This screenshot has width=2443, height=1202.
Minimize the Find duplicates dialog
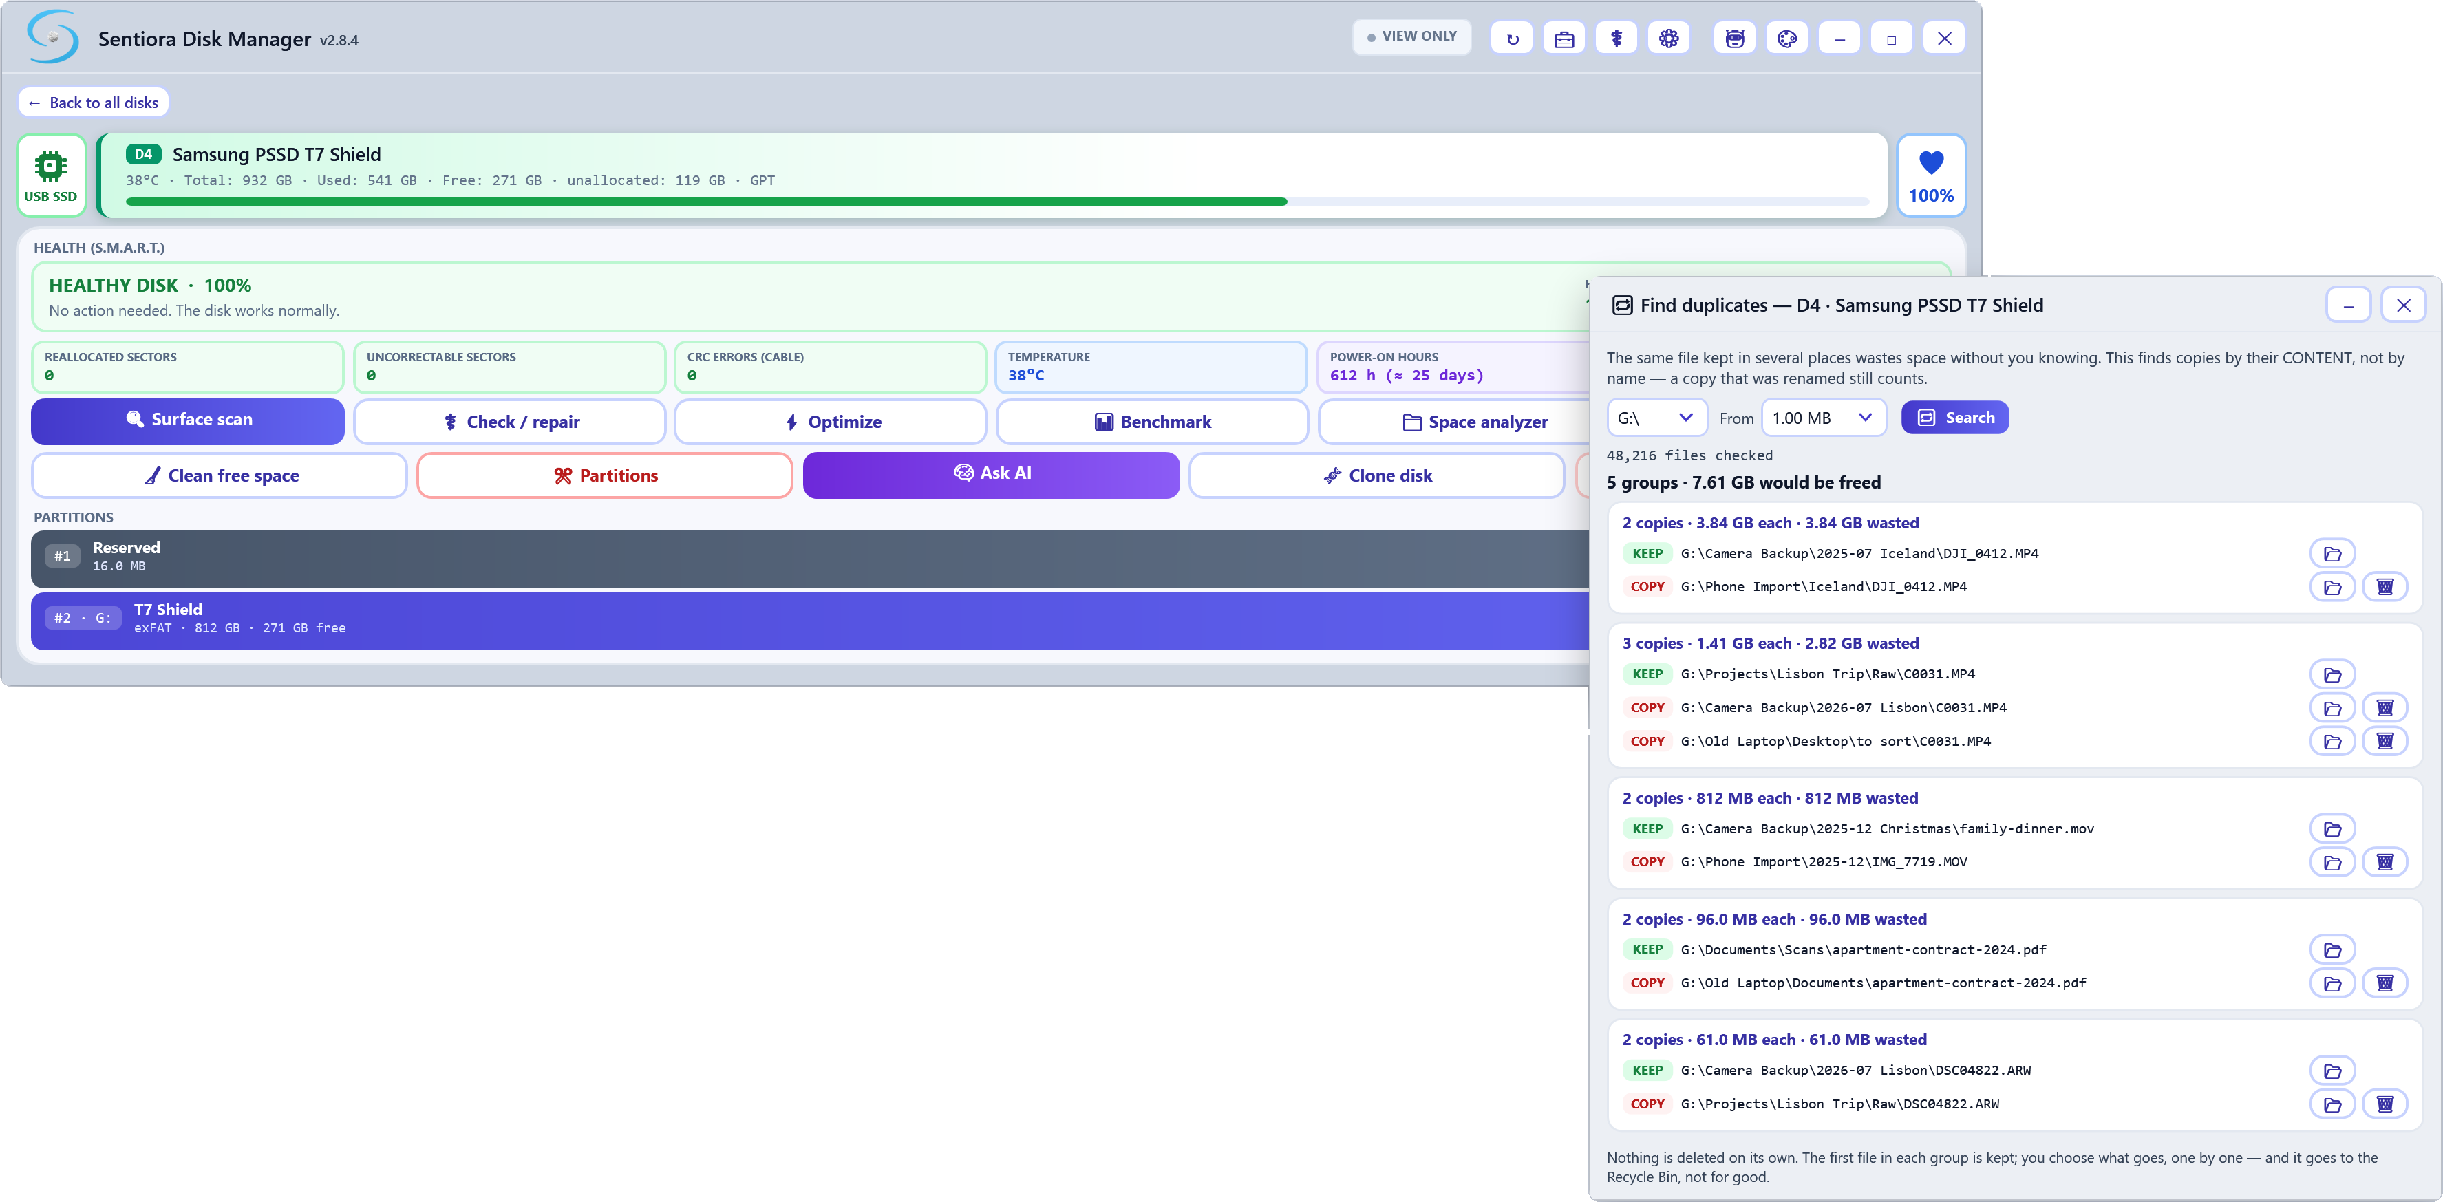point(2348,305)
